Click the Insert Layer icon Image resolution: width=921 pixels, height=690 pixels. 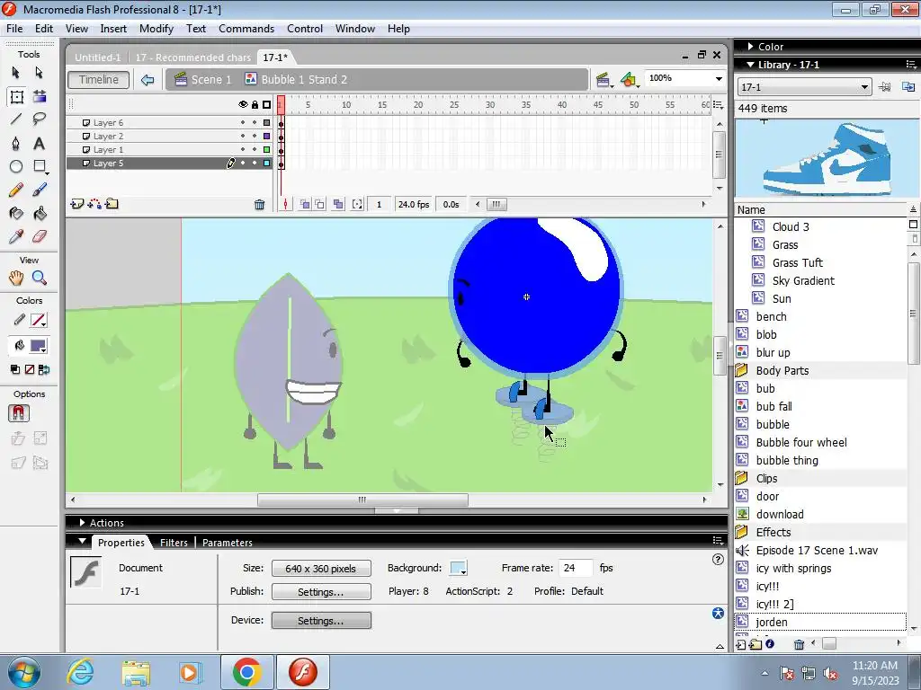click(x=77, y=204)
